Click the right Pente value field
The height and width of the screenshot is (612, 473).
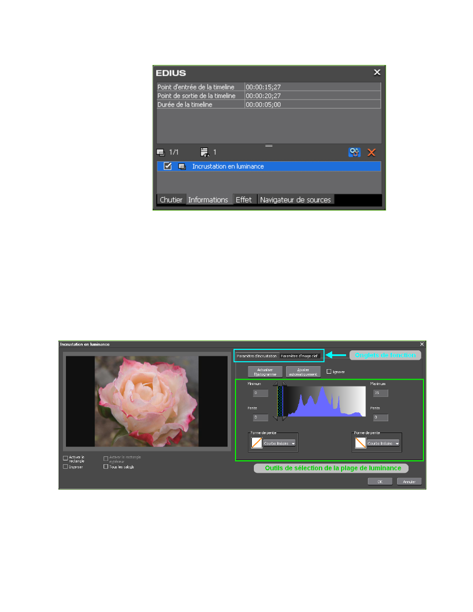coord(381,417)
